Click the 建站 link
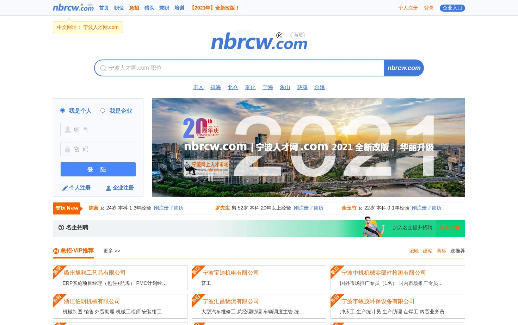518x325 pixels. [428, 251]
